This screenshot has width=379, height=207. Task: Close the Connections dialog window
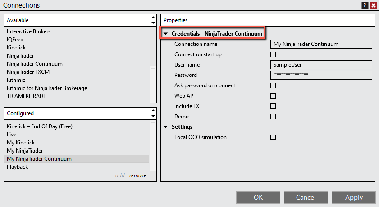pyautogui.click(x=374, y=5)
